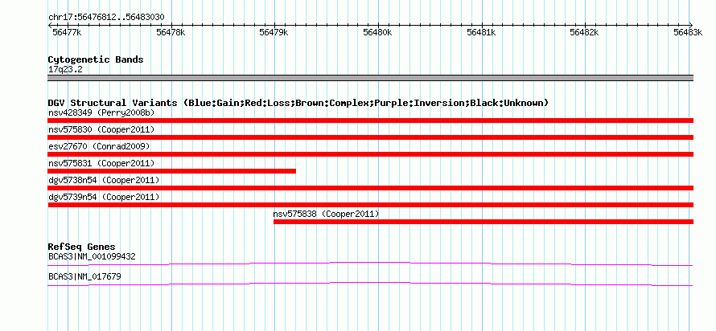Select the nsv575830 (Cooper2011) loss bar
716x331 pixels.
pyautogui.click(x=370, y=137)
